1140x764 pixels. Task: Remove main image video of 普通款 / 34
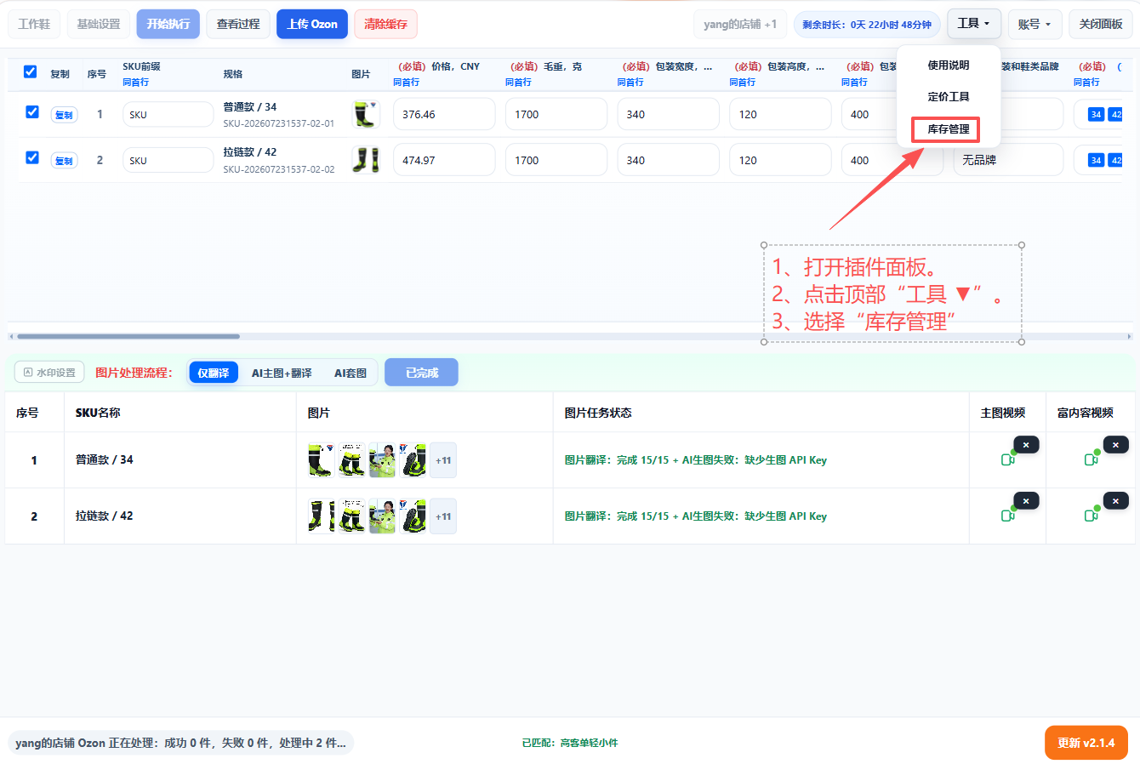(1026, 445)
